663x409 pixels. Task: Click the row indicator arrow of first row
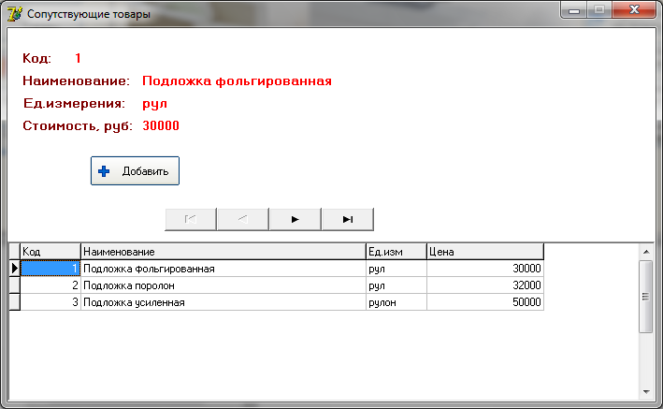pyautogui.click(x=15, y=269)
